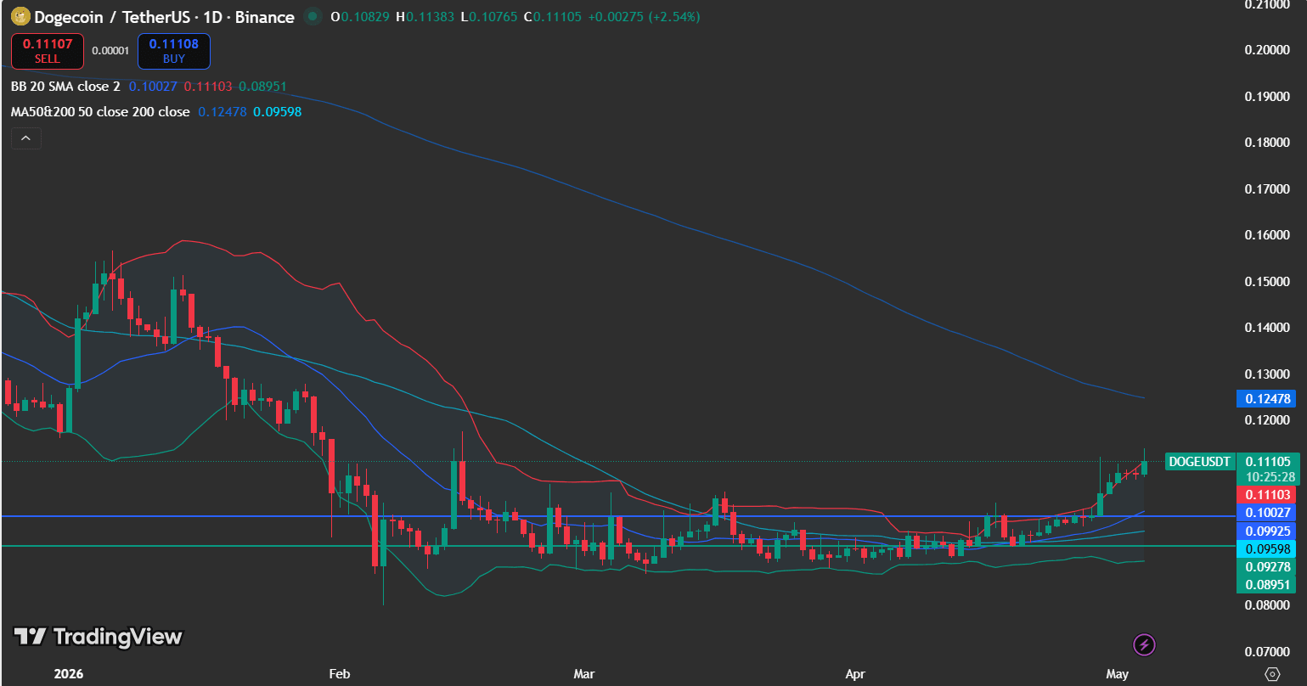Click the 10:25:28 candle countdown timer
The image size is (1307, 686).
pos(1270,477)
